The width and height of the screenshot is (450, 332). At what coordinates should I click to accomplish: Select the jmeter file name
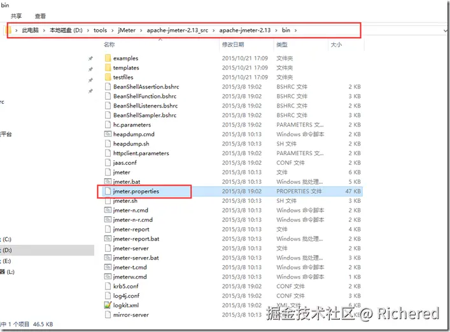(122, 172)
